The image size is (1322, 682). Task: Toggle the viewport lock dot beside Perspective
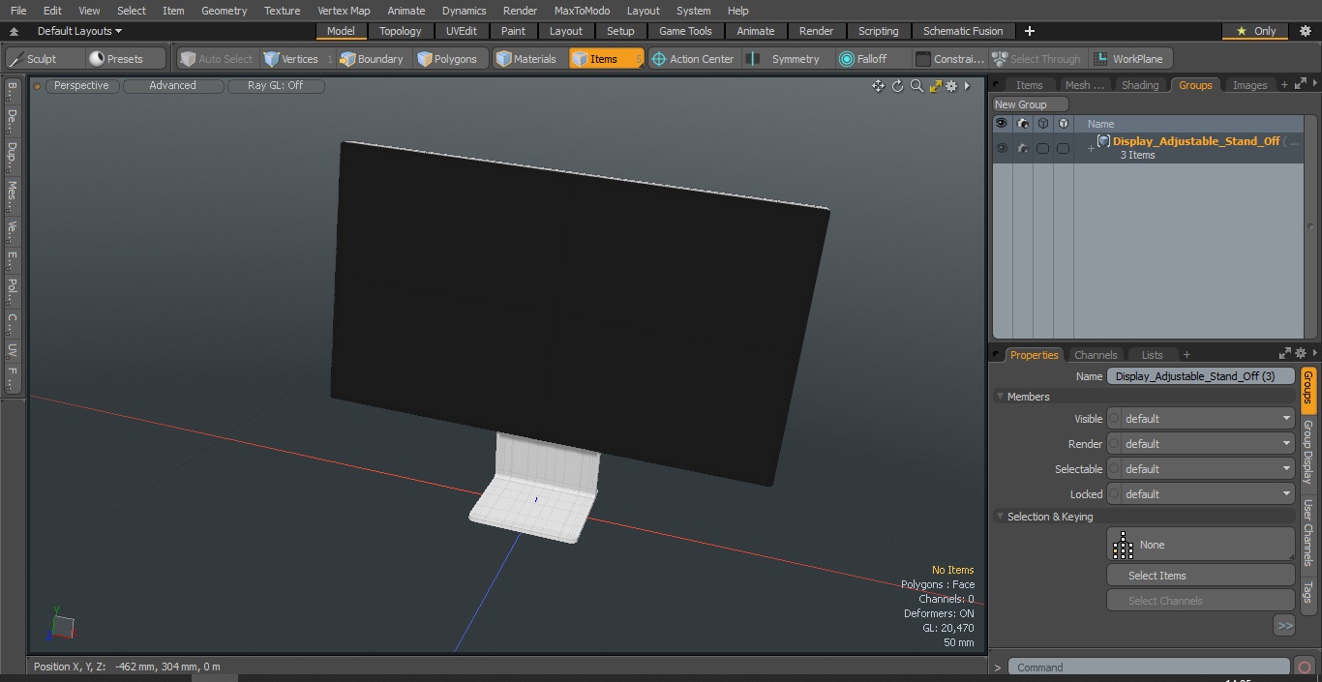(x=38, y=86)
